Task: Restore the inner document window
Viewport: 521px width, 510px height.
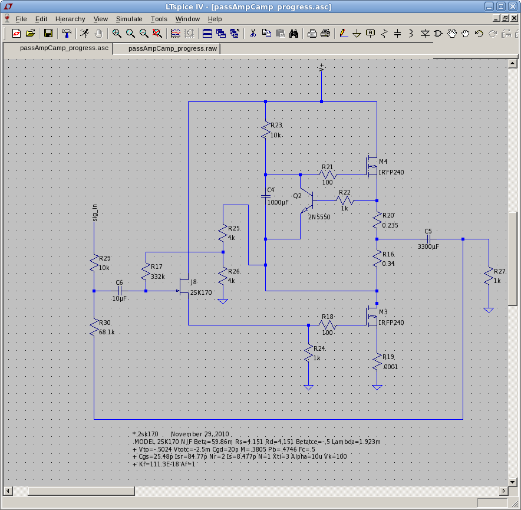Action: 505,19
